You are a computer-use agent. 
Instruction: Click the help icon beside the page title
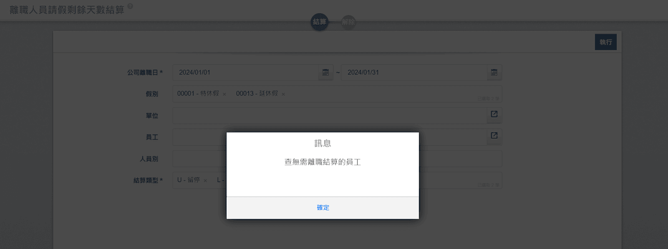click(130, 6)
